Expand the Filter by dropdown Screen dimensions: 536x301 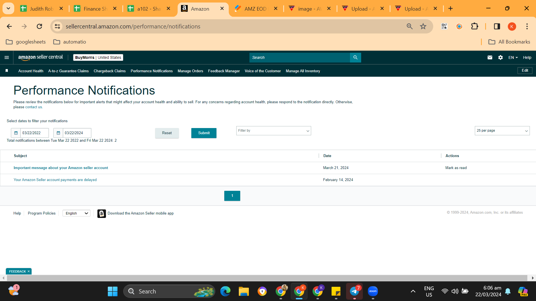click(x=273, y=131)
